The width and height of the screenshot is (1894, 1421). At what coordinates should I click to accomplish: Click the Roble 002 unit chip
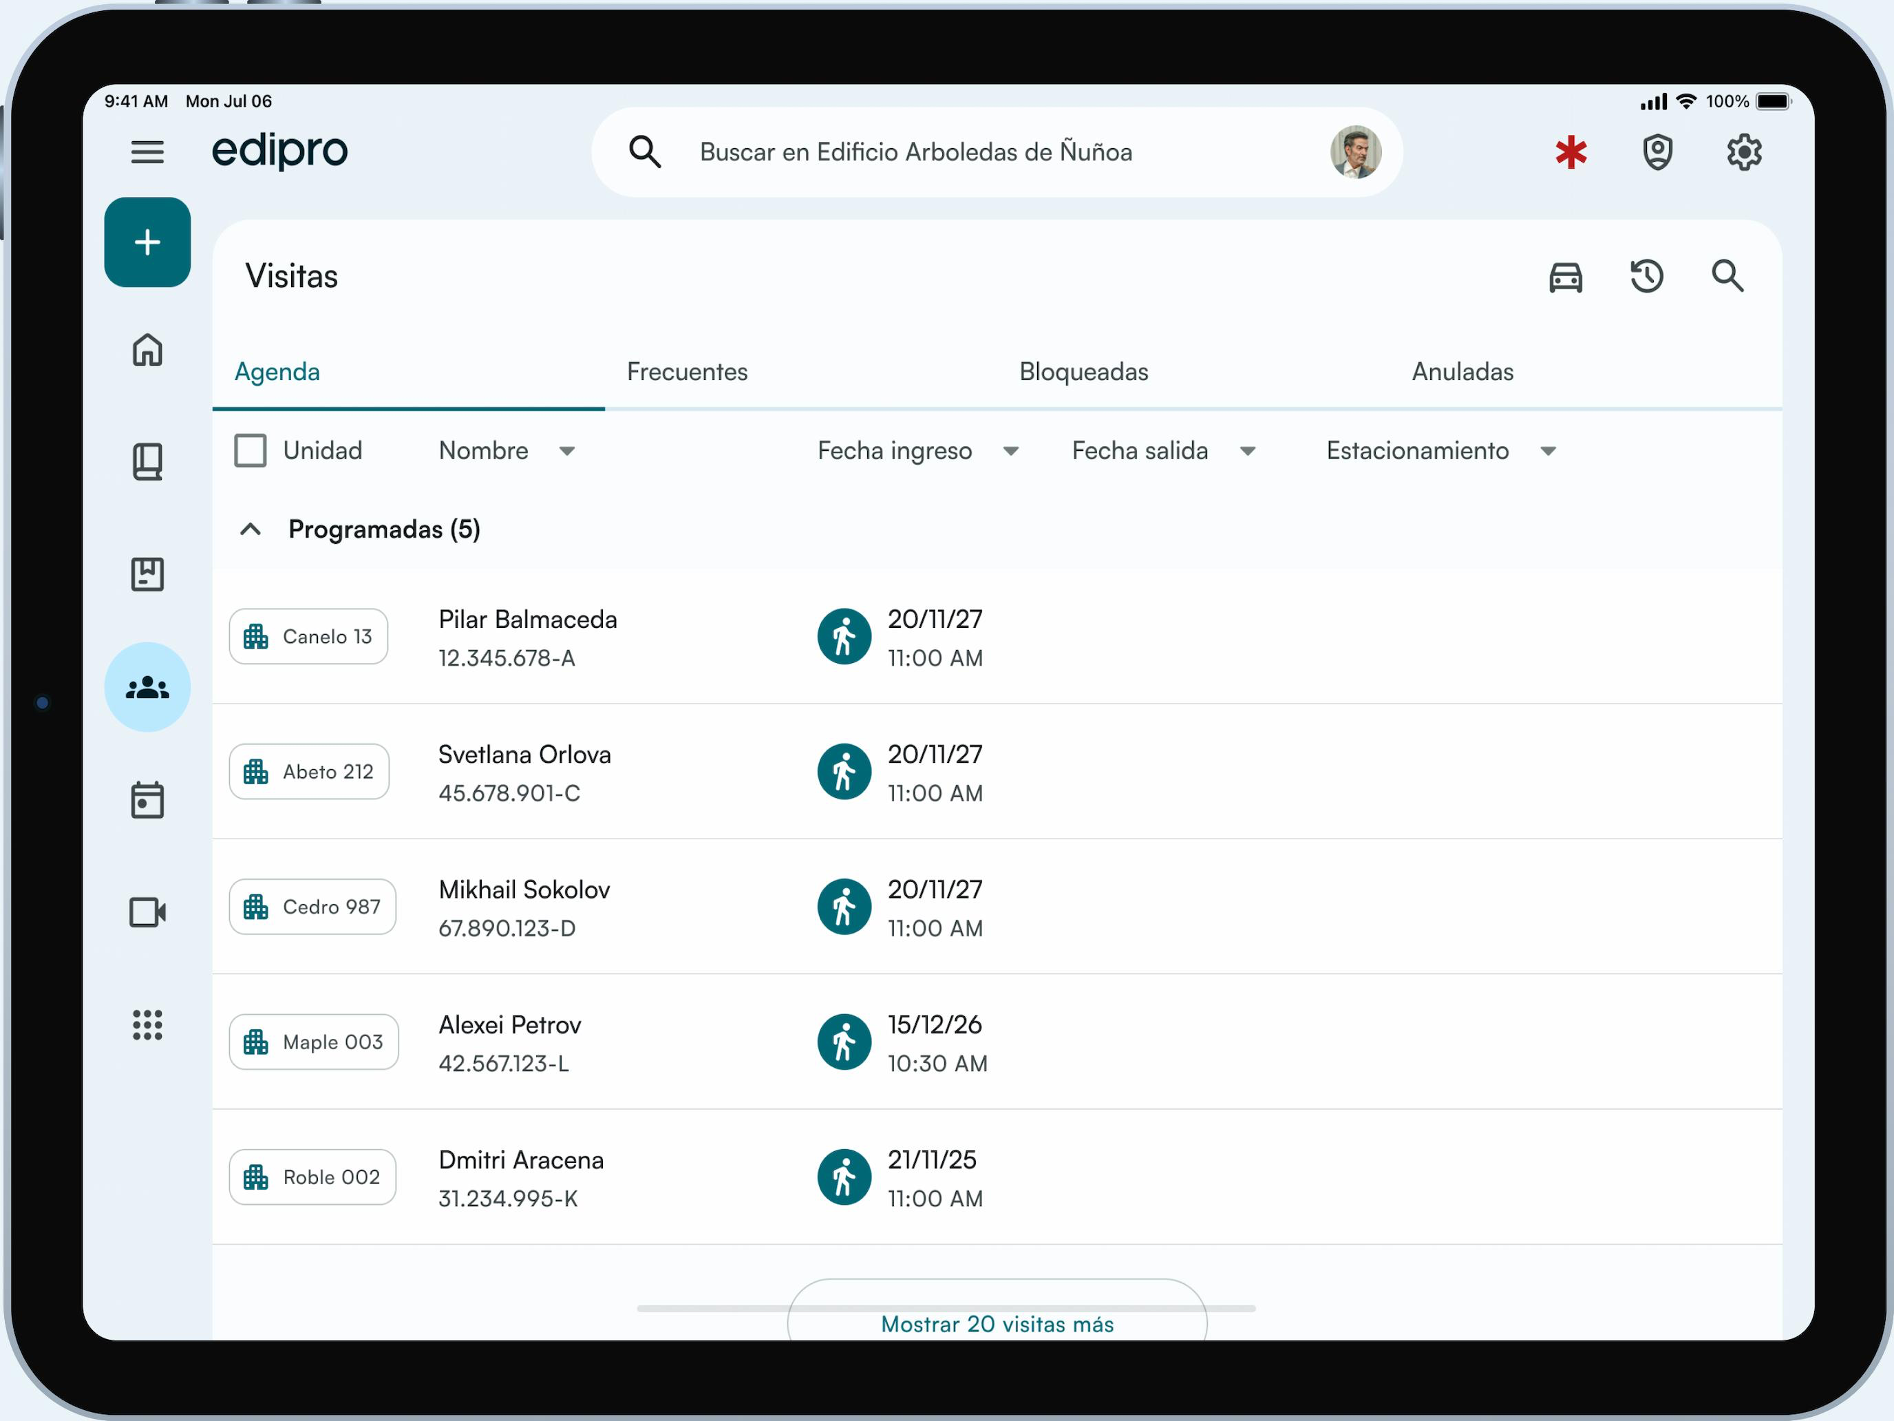tap(312, 1177)
